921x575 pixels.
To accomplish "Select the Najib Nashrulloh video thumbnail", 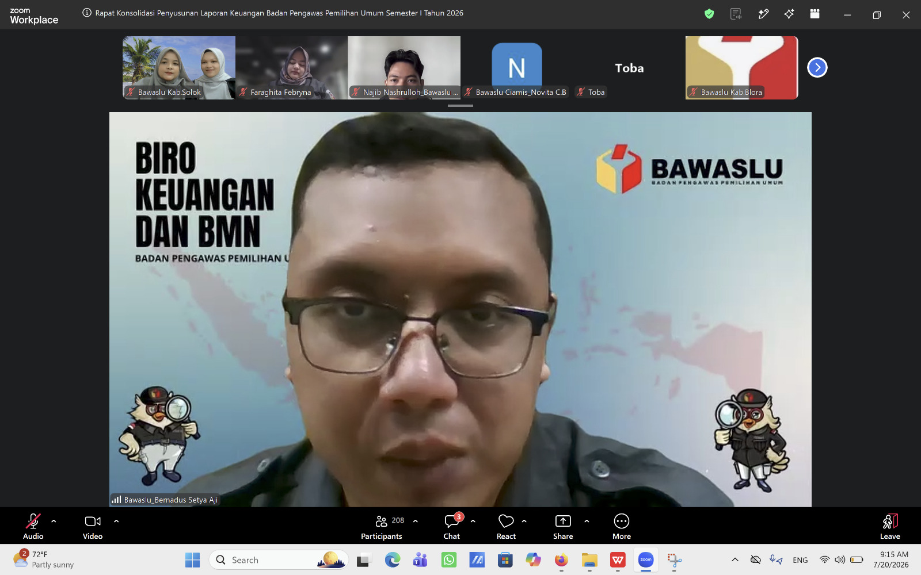I will (404, 68).
